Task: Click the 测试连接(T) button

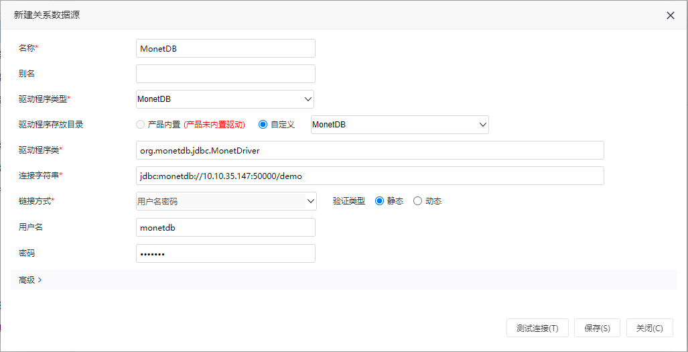Action: [x=537, y=328]
